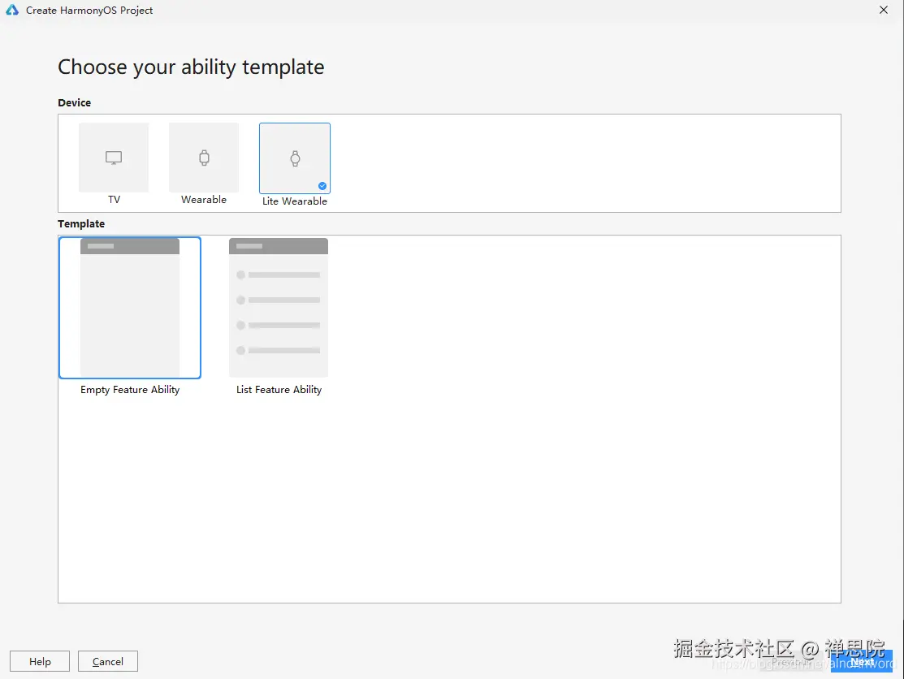Proceed with the Next button
Viewport: 904px width, 679px height.
(x=861, y=661)
